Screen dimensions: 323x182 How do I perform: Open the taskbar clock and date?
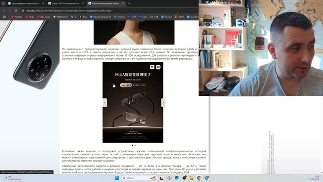pos(314,178)
